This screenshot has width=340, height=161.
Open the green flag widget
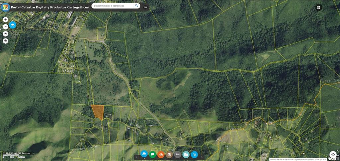click(152, 154)
